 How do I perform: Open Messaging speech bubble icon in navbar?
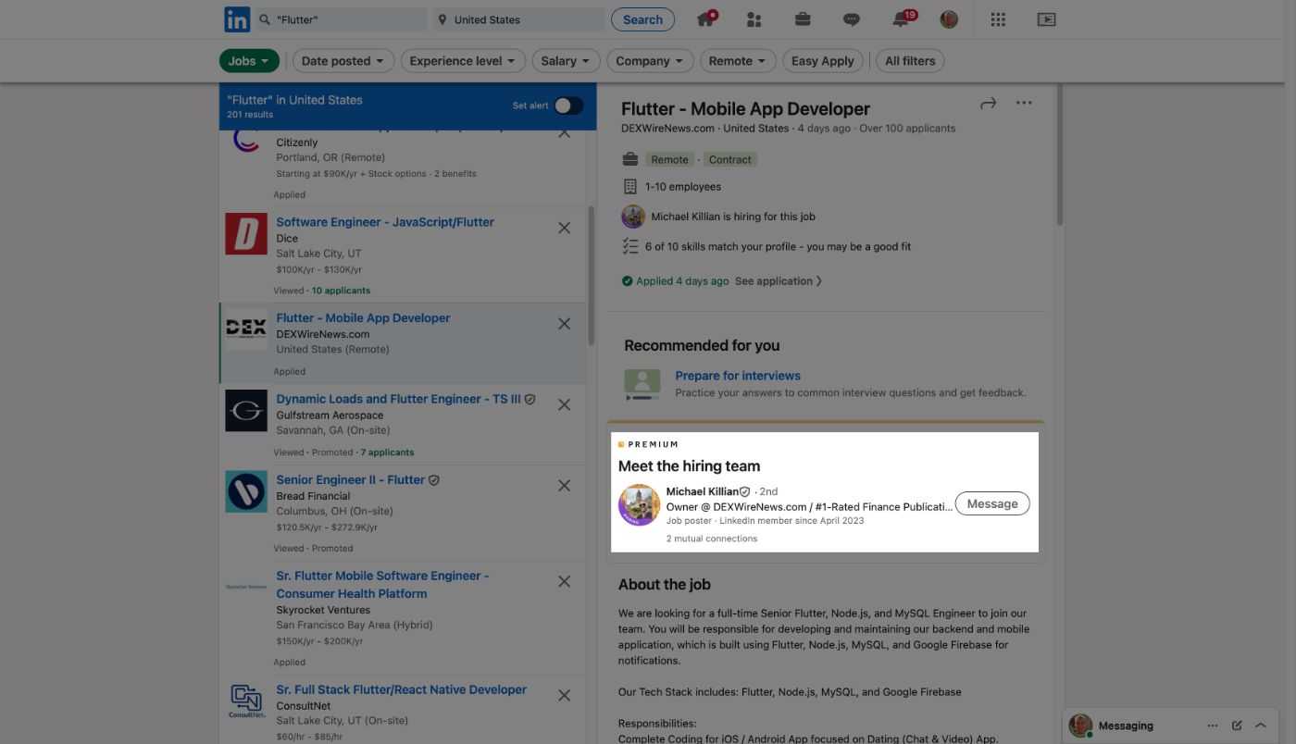click(852, 19)
